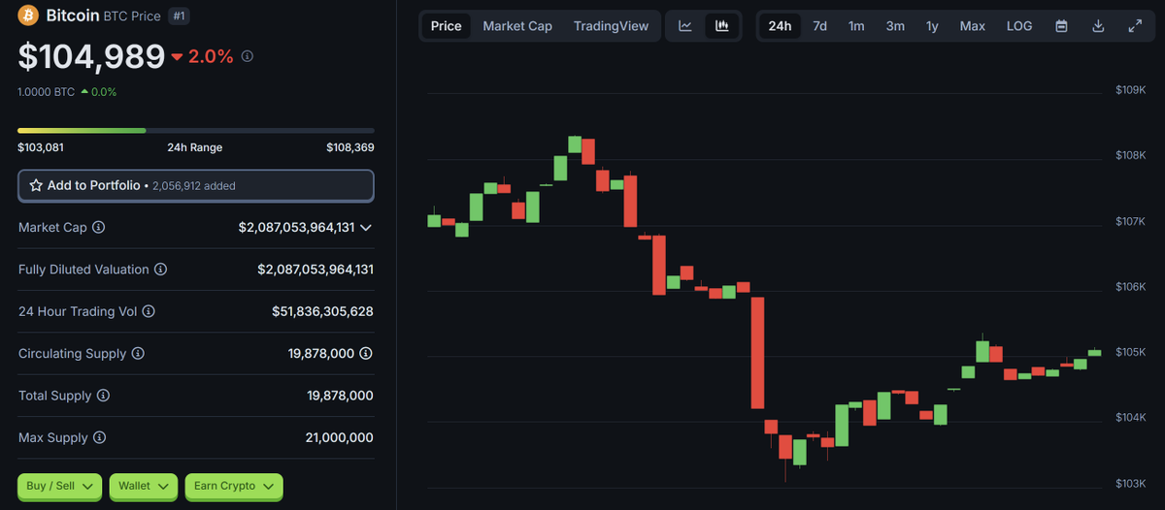Select the Price chart tab
The height and width of the screenshot is (510, 1165).
(x=447, y=26)
